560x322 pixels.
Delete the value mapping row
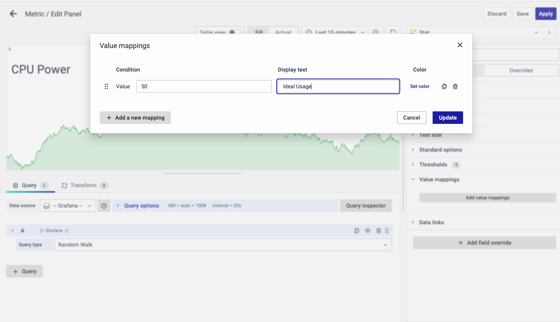coord(455,86)
